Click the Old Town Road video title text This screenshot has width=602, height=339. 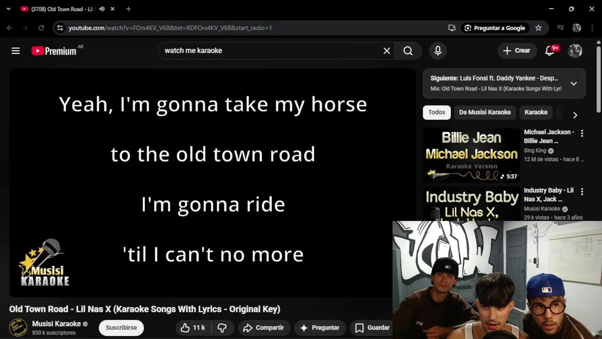tap(145, 309)
